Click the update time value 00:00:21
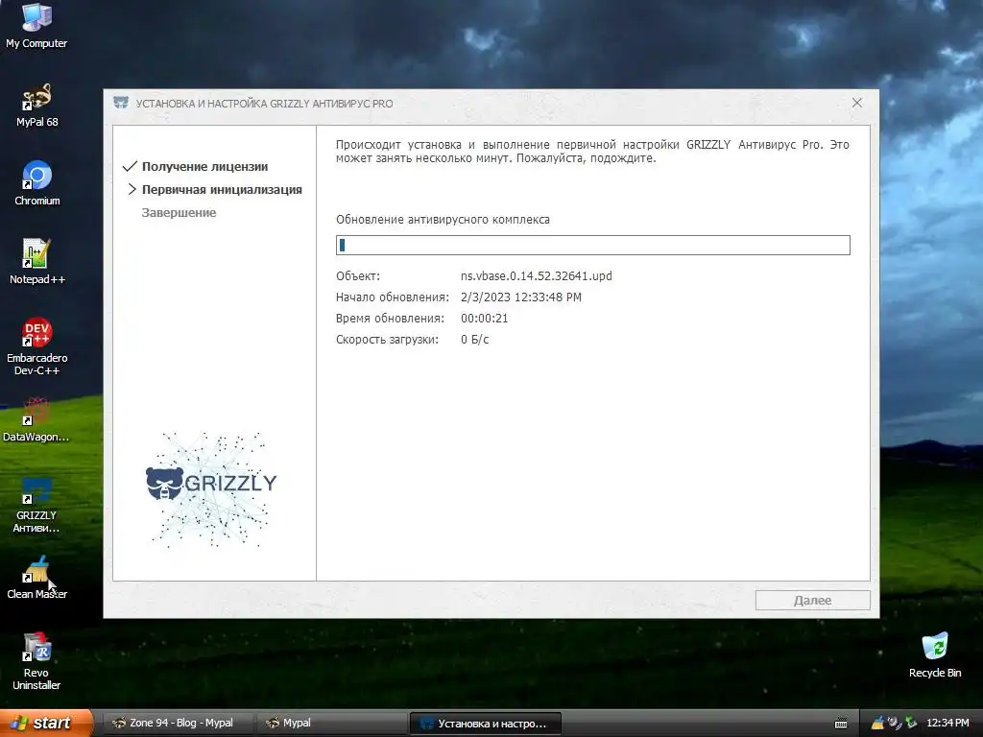 tap(484, 319)
